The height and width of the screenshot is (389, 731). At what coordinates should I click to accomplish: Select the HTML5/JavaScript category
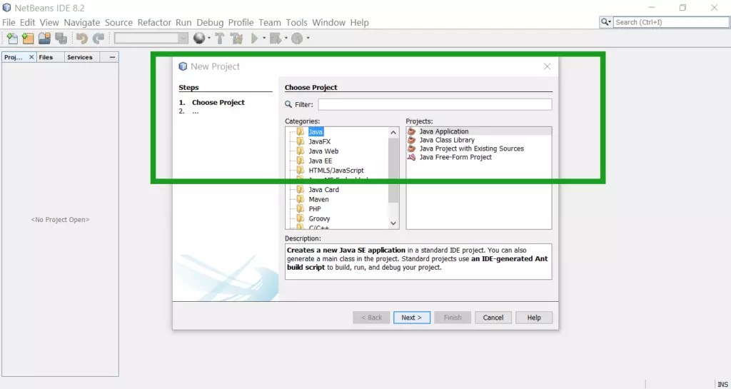pos(336,171)
